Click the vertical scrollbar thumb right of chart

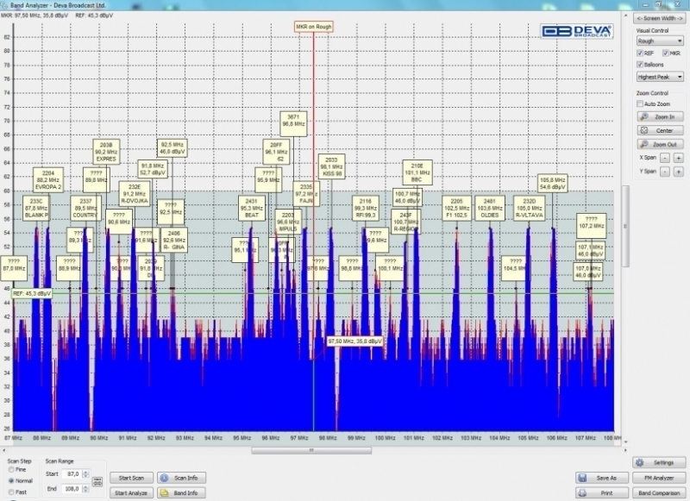(x=625, y=226)
